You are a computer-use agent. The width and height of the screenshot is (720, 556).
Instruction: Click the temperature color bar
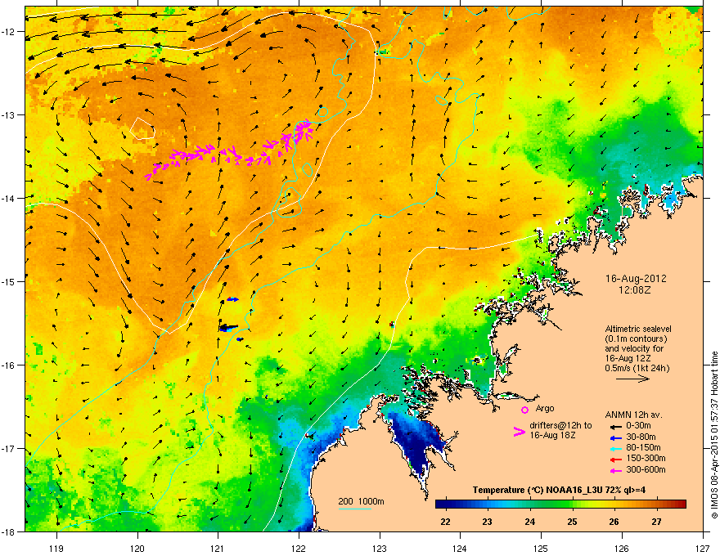[560, 504]
